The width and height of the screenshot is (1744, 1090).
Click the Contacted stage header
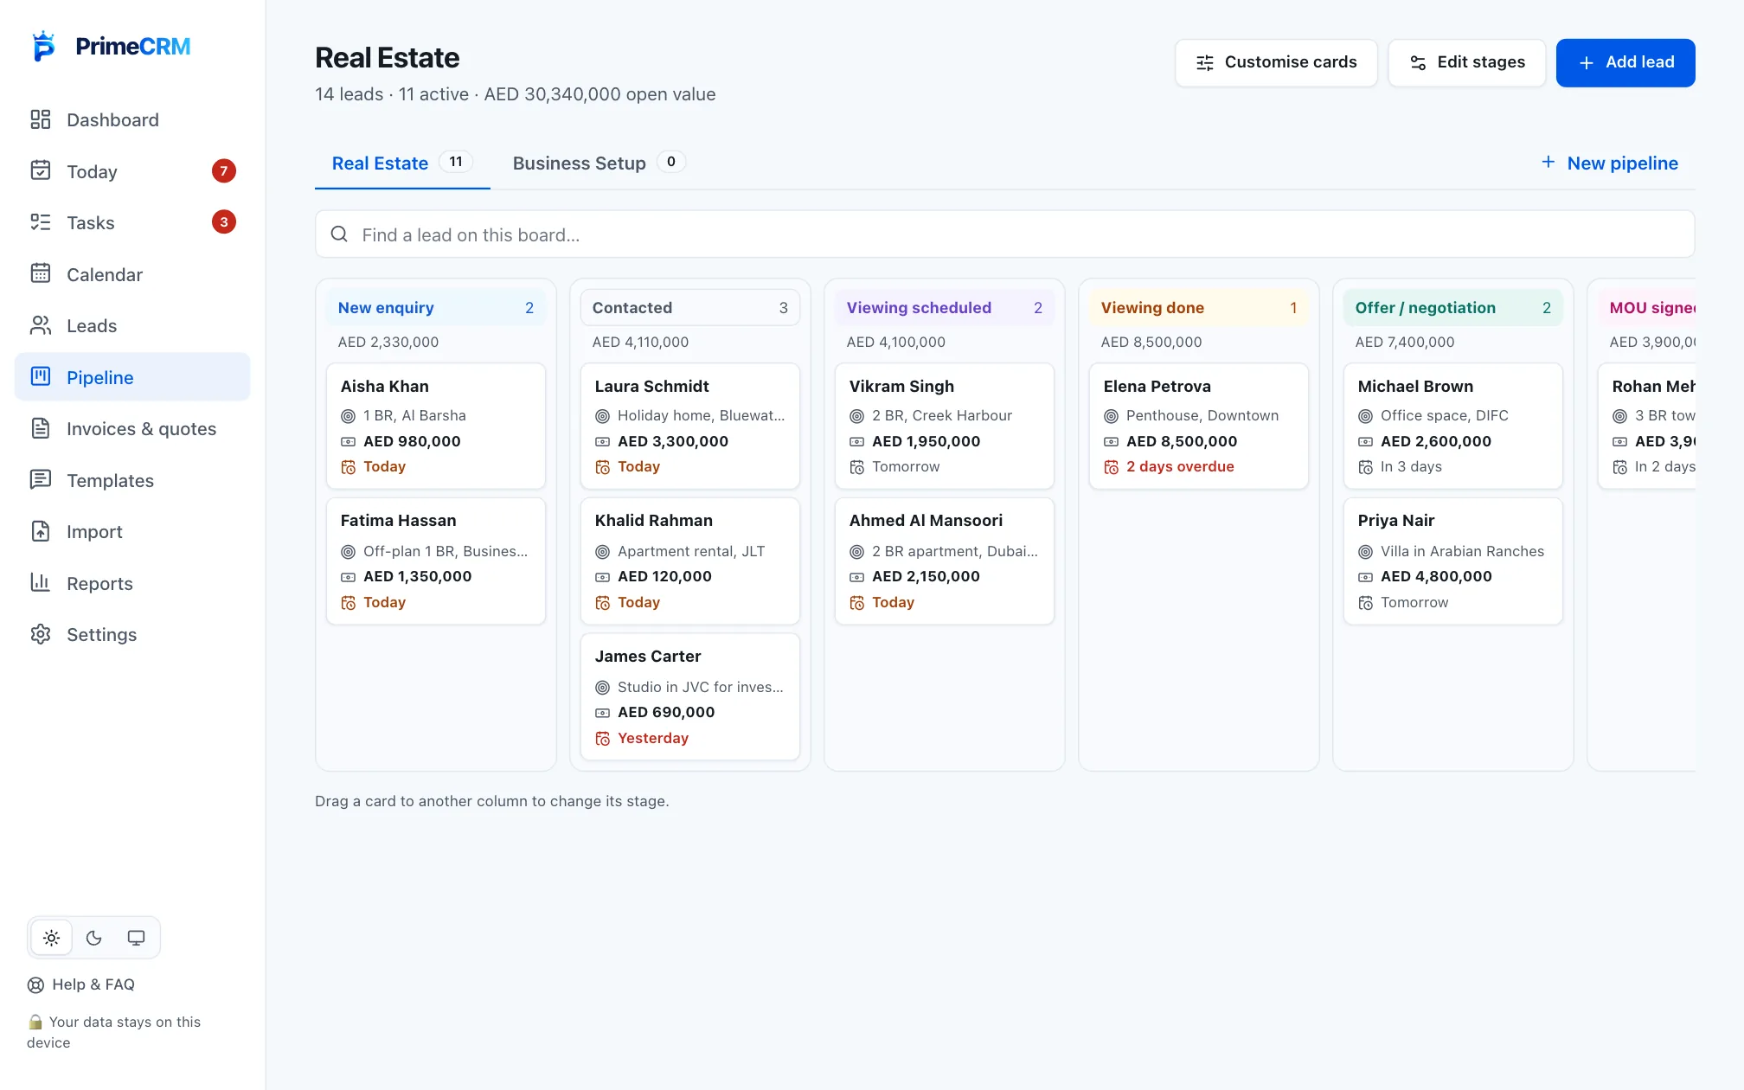[x=690, y=308]
